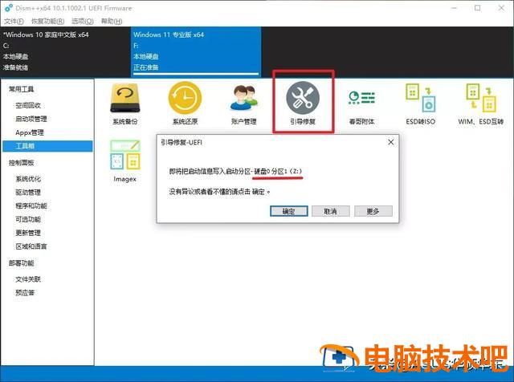The width and height of the screenshot is (514, 382).
Task: Click the 常用工具 section header
Action: (22, 89)
